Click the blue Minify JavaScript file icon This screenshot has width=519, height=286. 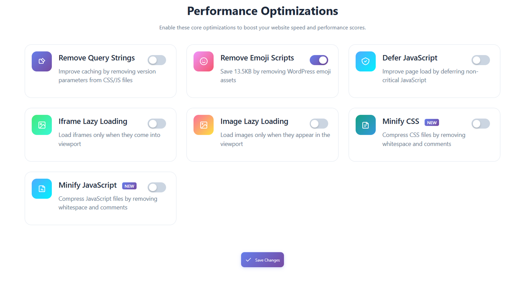[x=42, y=189]
